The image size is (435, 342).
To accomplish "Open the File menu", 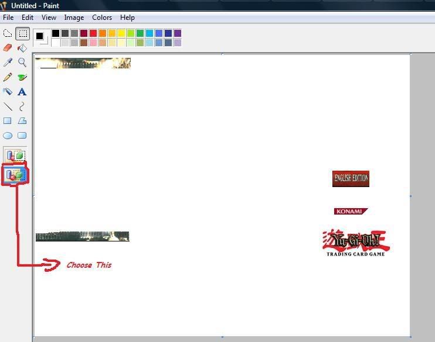I will (8, 18).
